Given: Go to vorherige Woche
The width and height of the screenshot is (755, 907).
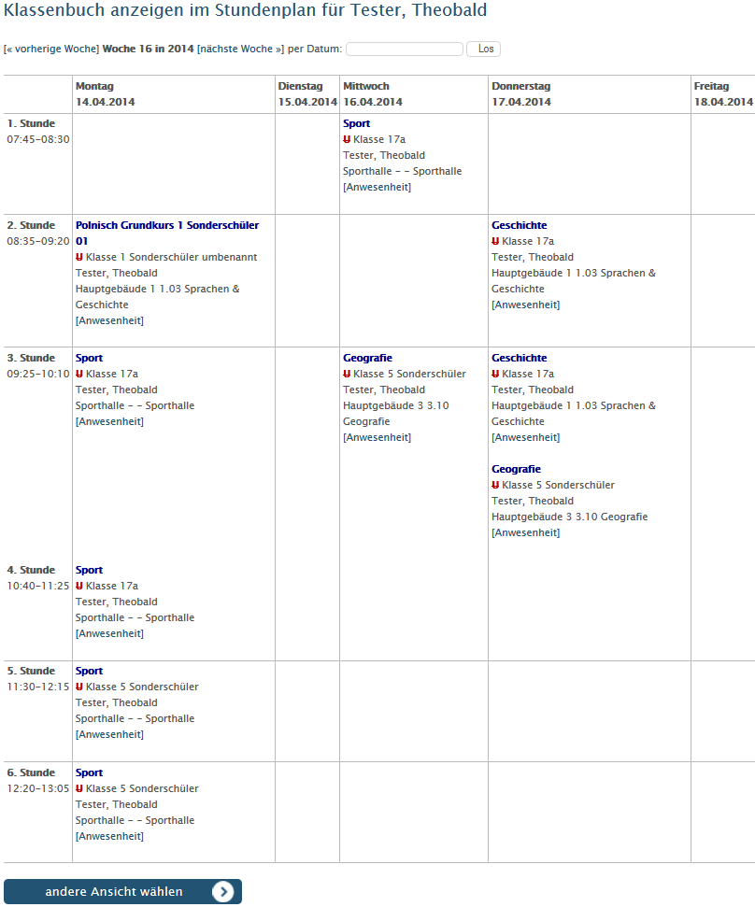Looking at the screenshot, I should pos(51,50).
